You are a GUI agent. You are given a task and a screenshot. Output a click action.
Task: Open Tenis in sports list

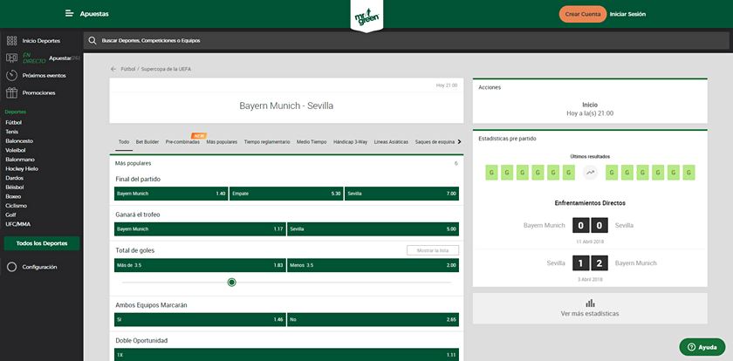[x=12, y=132]
